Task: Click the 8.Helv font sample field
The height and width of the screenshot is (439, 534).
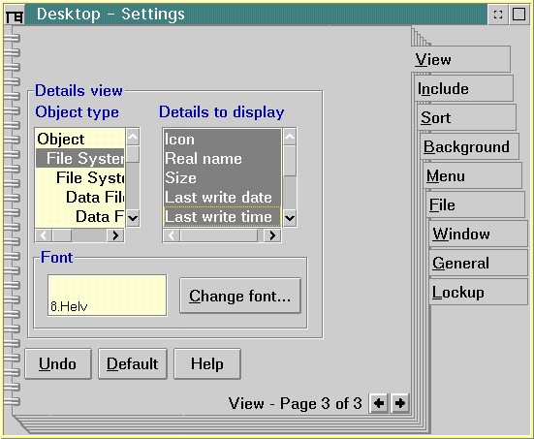Action: (108, 296)
